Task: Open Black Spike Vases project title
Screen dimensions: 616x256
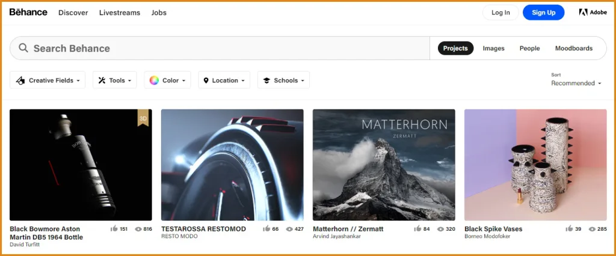Action: 493,228
